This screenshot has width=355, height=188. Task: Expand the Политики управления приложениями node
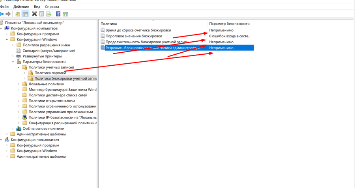tap(19, 112)
